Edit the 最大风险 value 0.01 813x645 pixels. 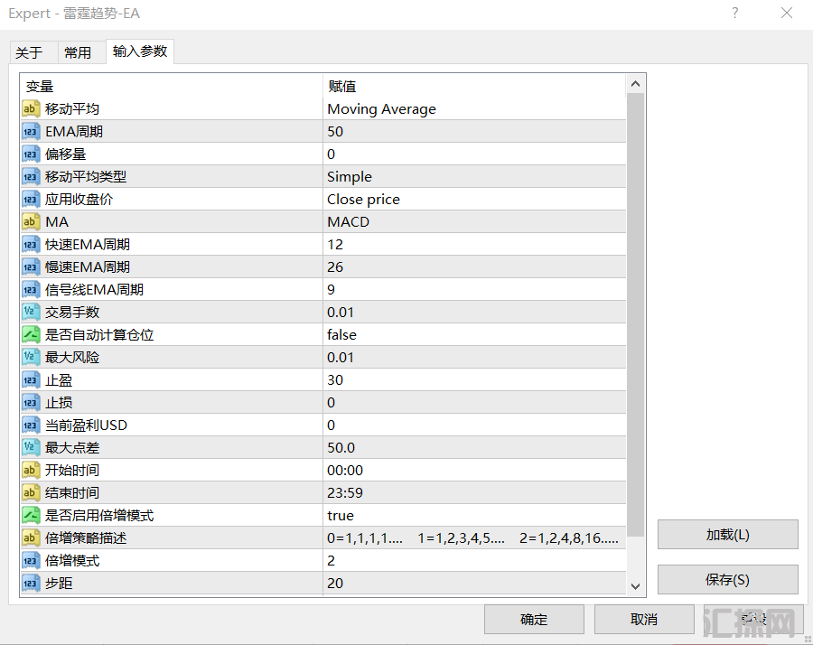(474, 357)
